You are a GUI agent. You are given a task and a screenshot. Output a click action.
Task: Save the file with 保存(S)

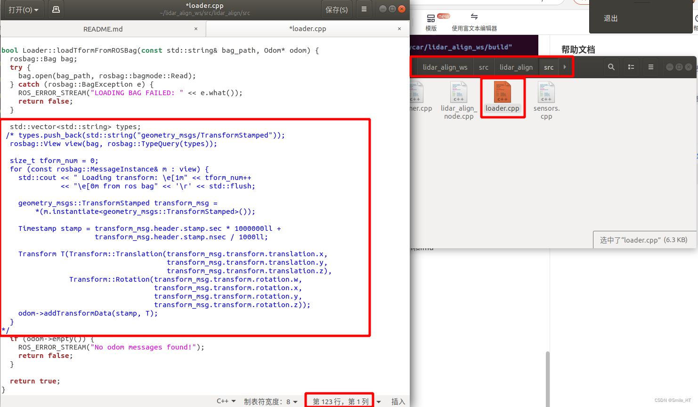[336, 9]
